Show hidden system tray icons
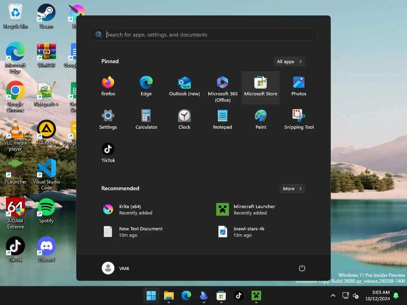 (333, 295)
